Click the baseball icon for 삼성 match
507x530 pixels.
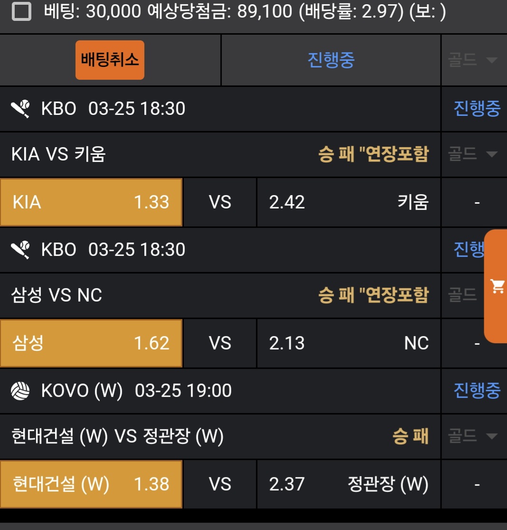[x=21, y=249]
